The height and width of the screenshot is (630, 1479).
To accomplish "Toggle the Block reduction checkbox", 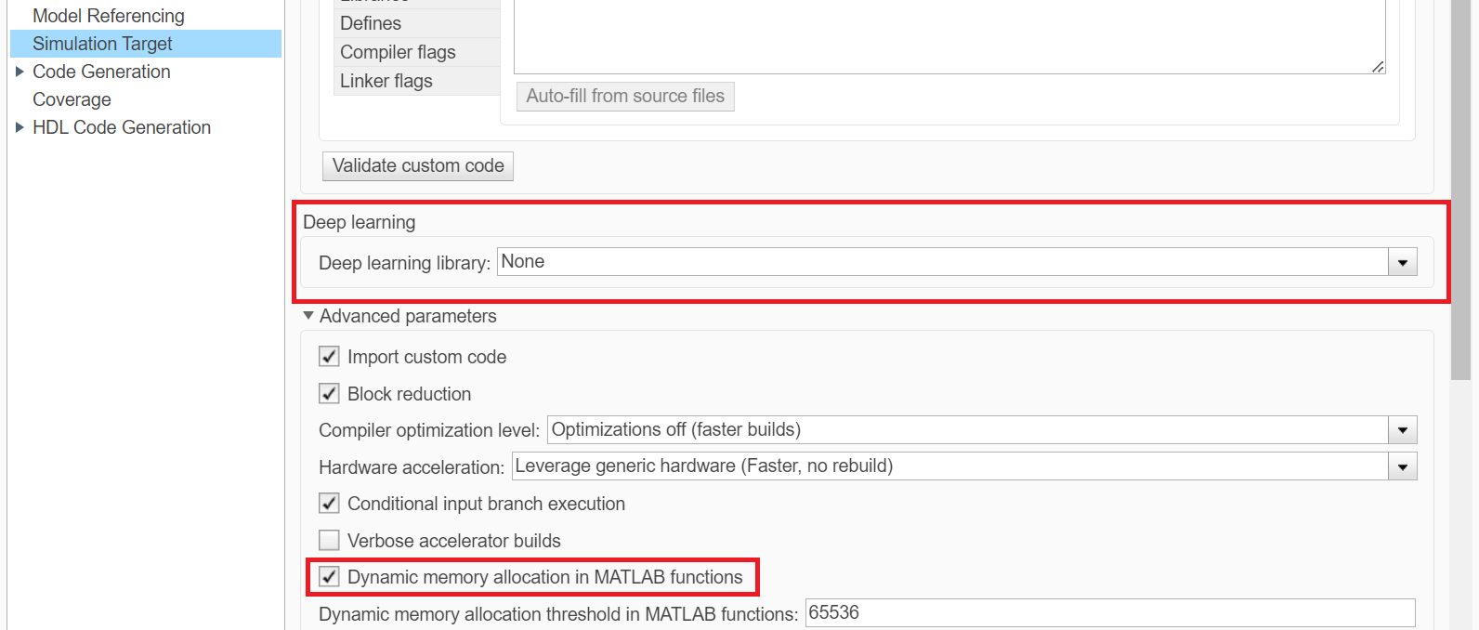I will [x=329, y=394].
